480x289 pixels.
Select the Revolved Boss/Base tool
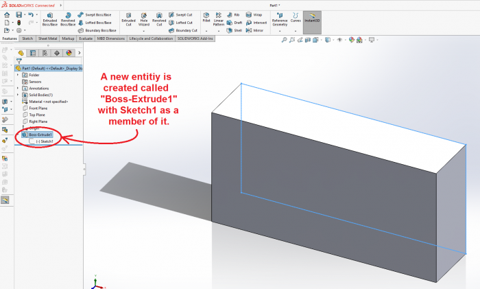(x=68, y=19)
